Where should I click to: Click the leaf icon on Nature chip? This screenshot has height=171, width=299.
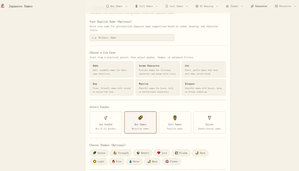click(94, 153)
